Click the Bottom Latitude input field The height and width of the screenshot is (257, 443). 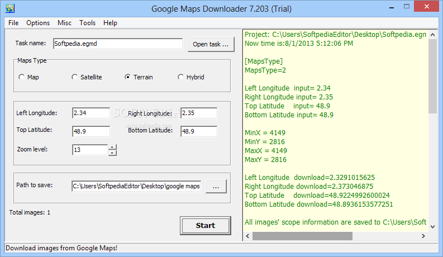click(199, 131)
